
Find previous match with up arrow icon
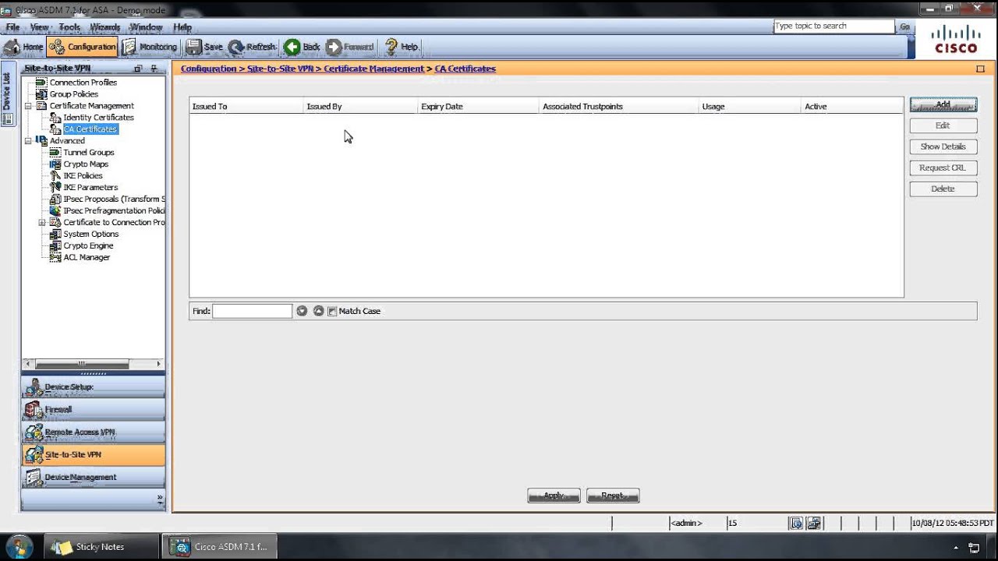pyautogui.click(x=318, y=311)
